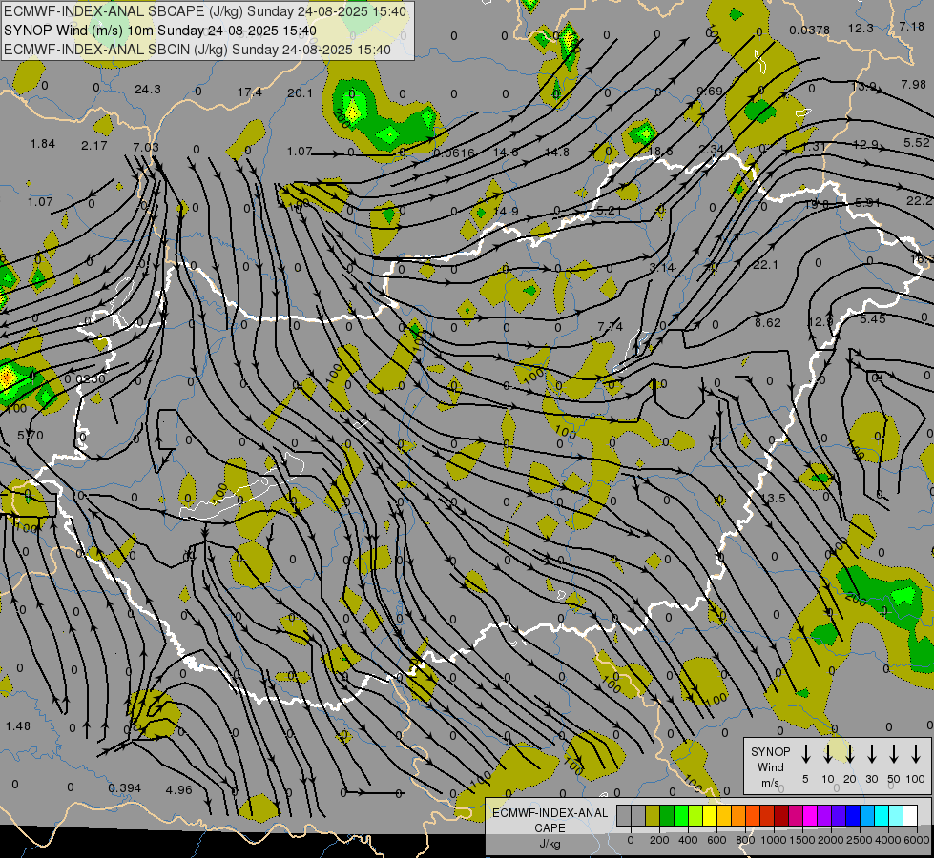Screen dimensions: 934x858
Task: Click the map value 5.45
Action: (x=873, y=319)
